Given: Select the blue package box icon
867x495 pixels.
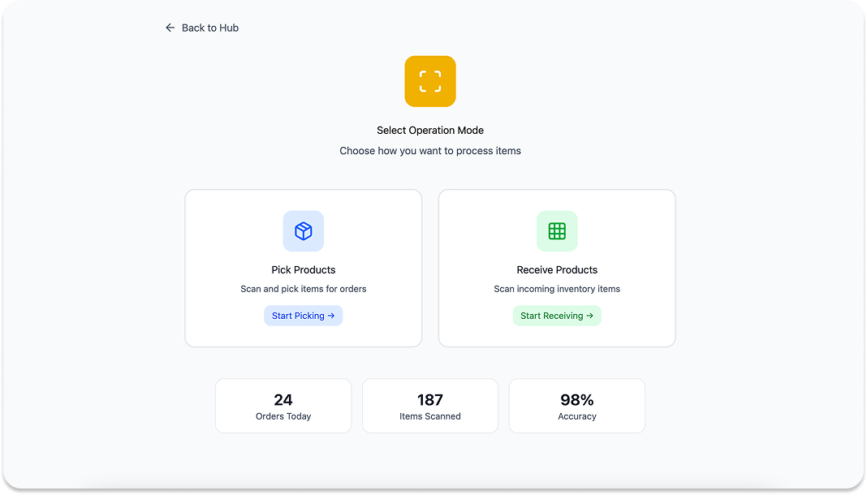Looking at the screenshot, I should click(x=304, y=231).
